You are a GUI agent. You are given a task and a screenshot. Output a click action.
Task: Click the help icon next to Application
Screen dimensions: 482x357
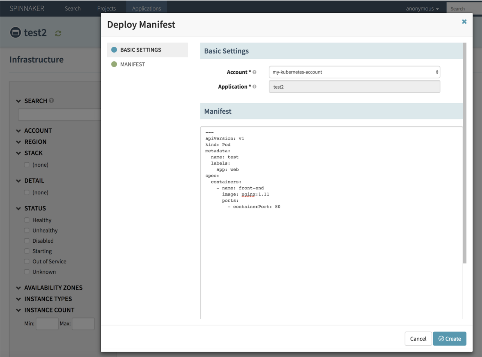point(255,87)
